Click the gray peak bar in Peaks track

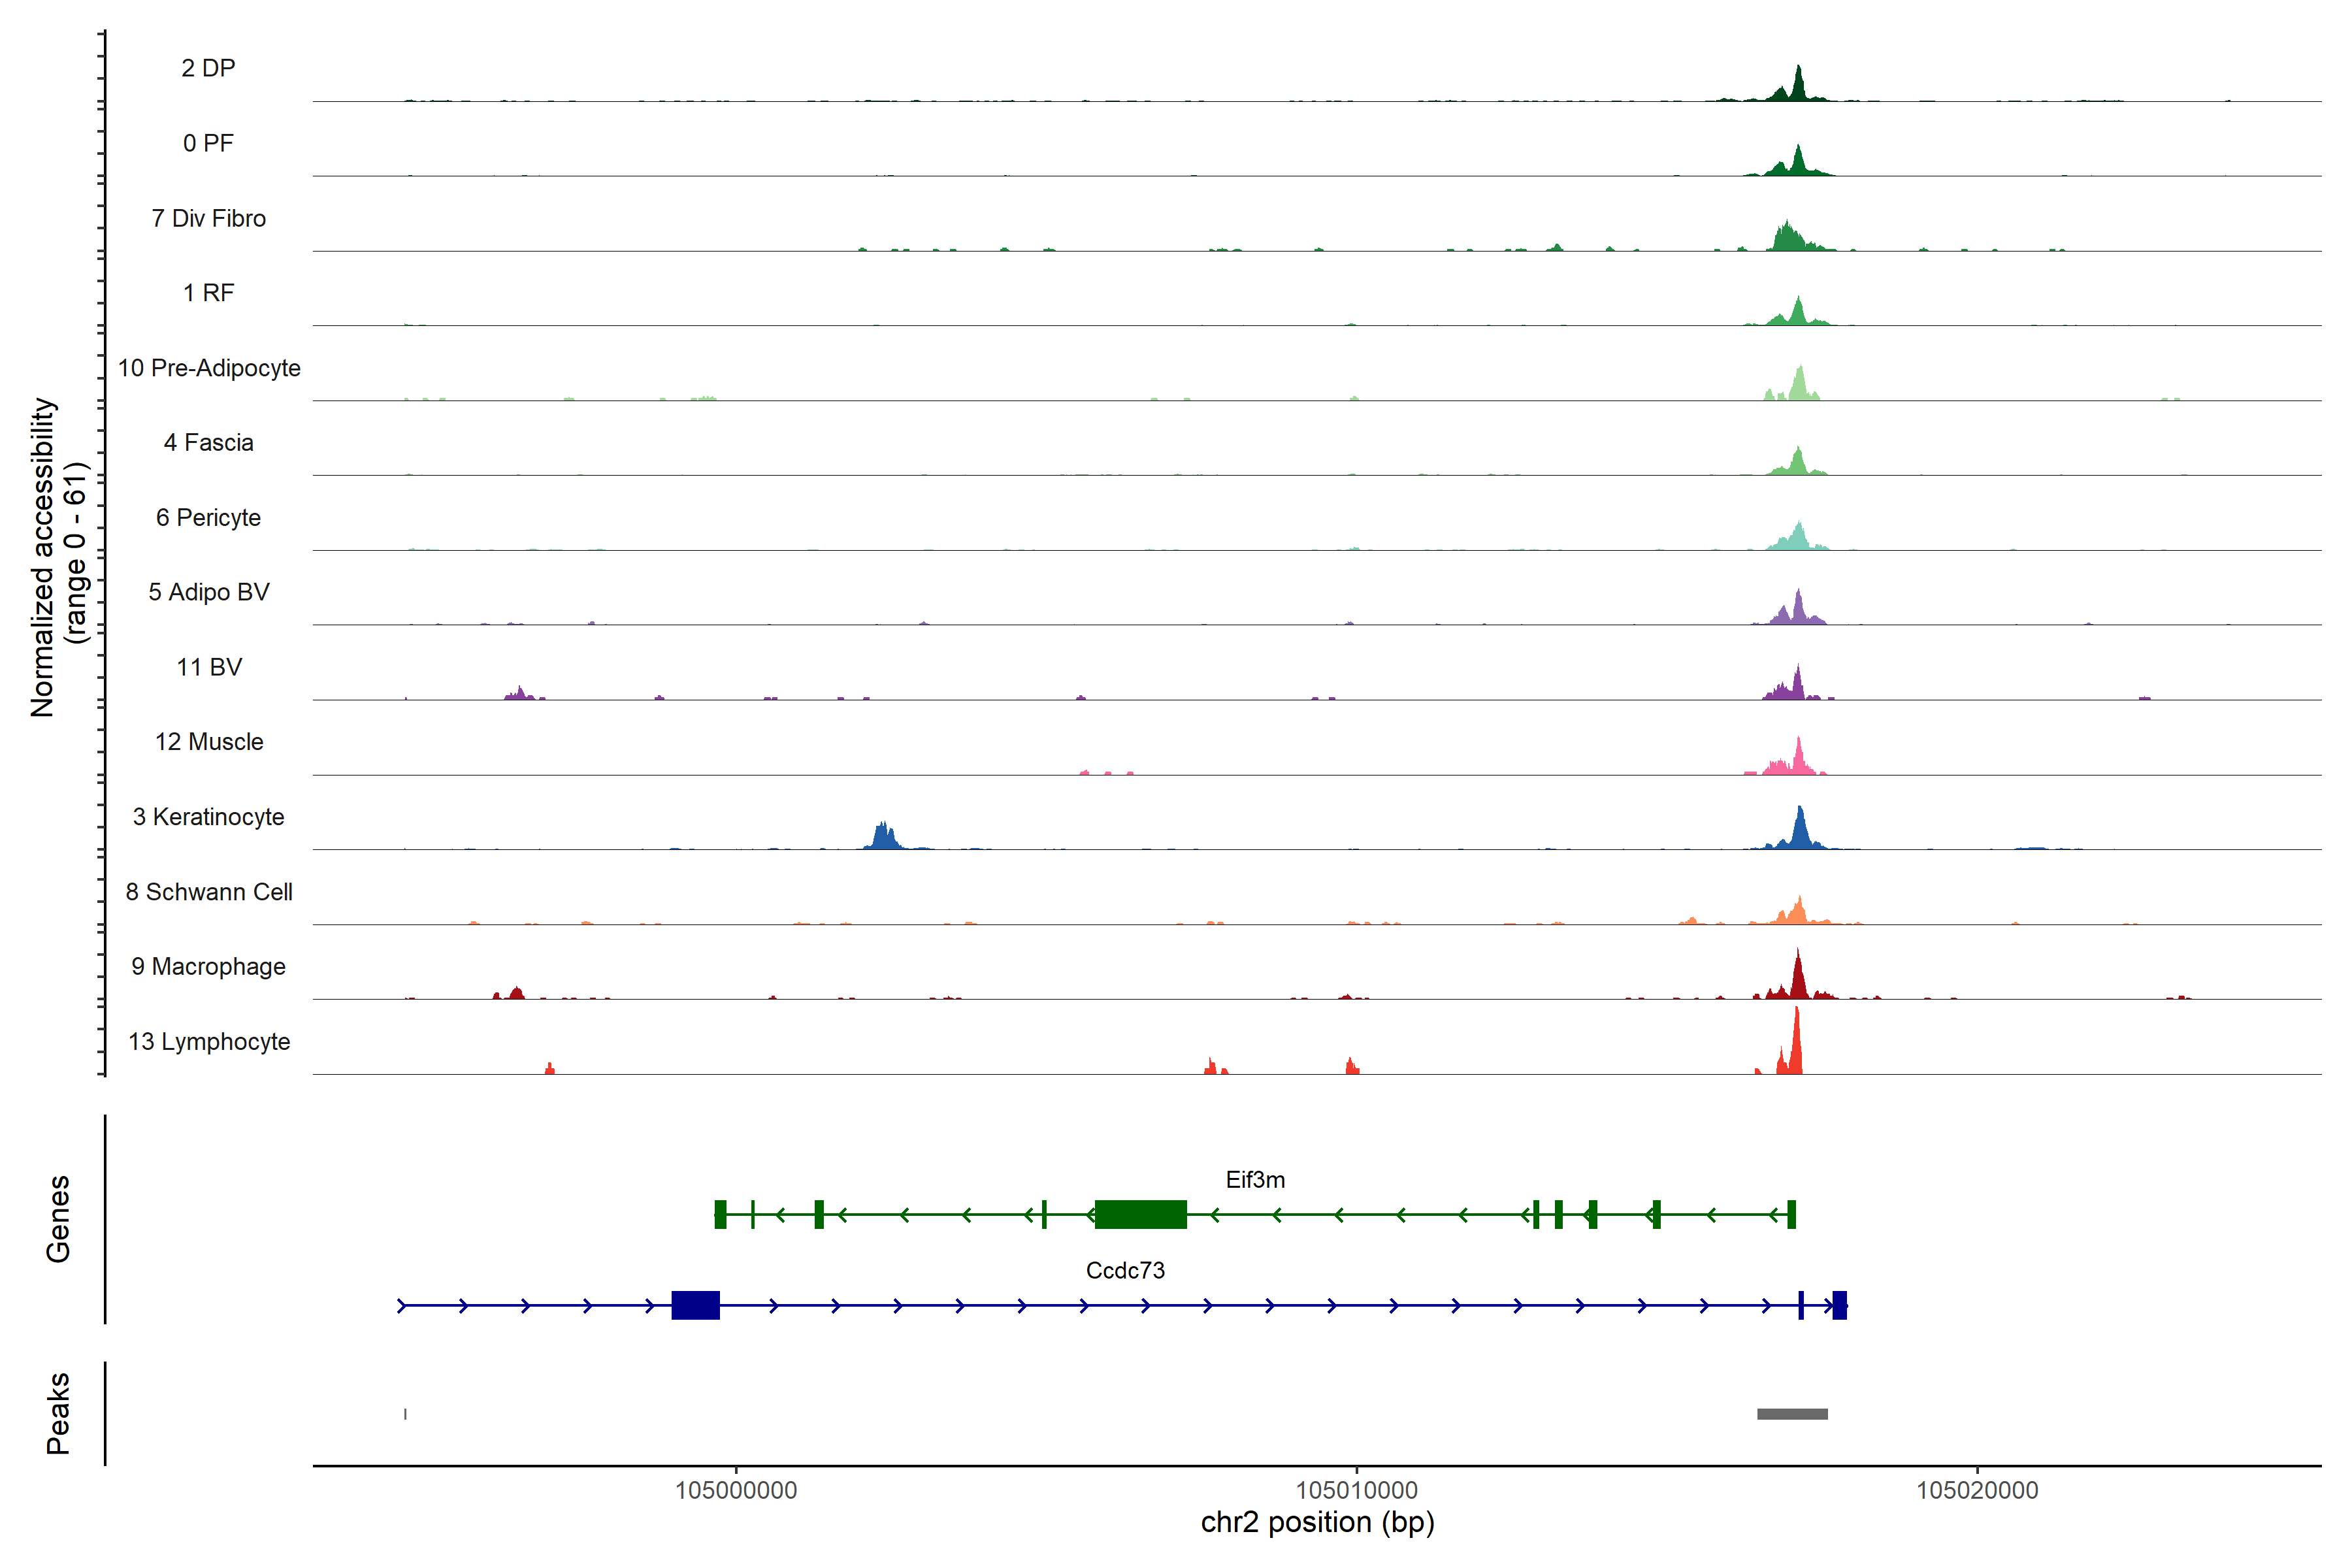click(x=1792, y=1414)
